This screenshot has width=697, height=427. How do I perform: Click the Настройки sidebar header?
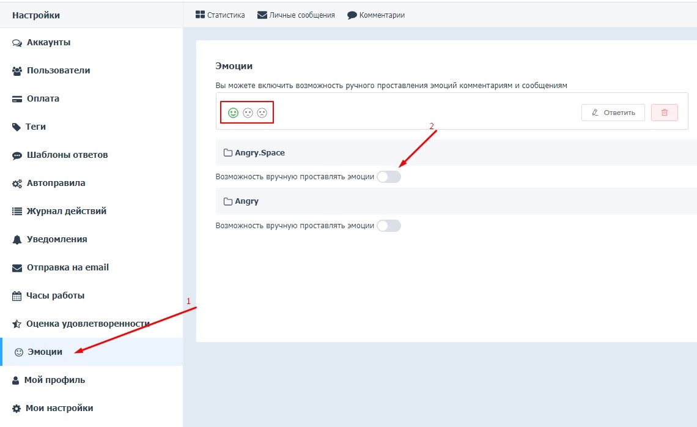point(36,15)
